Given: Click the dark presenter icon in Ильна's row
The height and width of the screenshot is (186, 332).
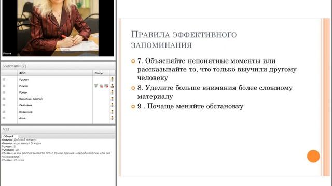Looking at the screenshot, I should (112, 86).
